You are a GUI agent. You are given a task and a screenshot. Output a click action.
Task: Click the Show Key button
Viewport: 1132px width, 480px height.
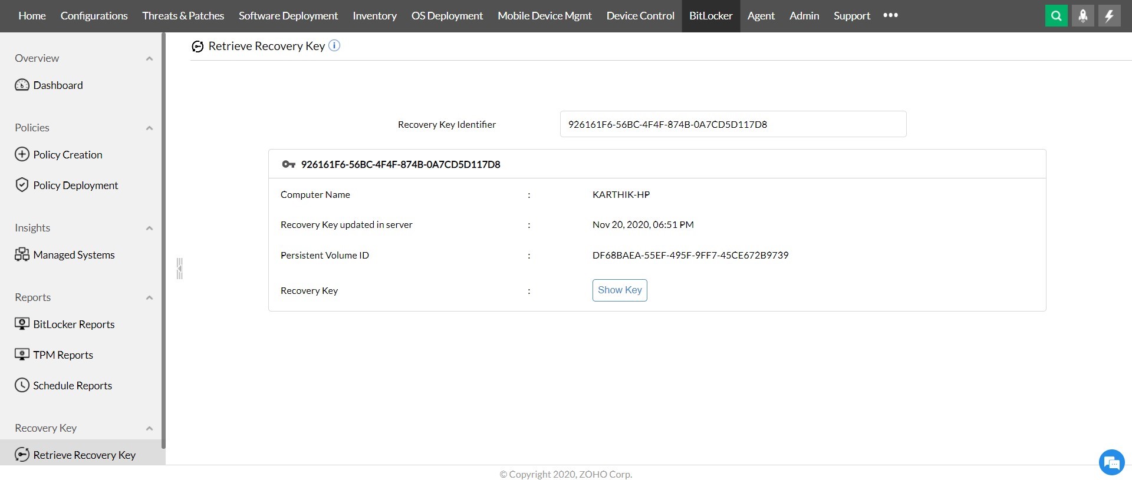620,290
